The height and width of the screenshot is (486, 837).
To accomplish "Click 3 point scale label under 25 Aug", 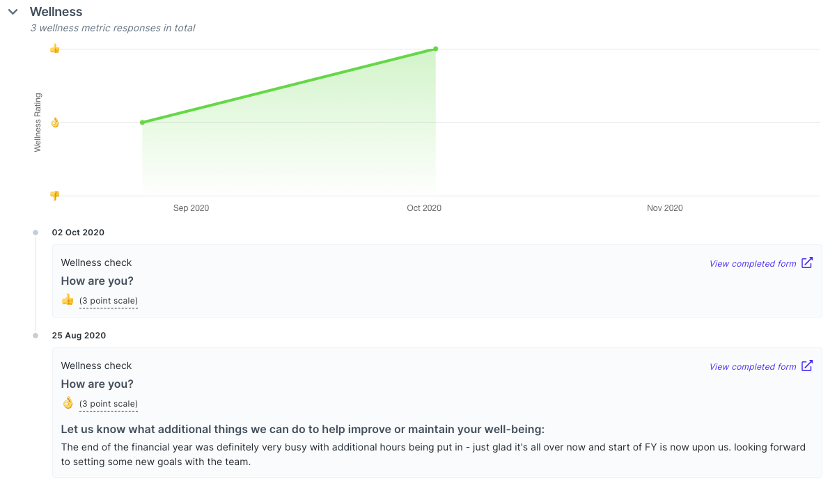I will [109, 404].
